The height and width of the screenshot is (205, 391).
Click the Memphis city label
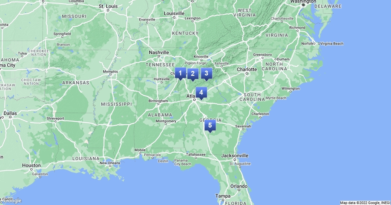pos(110,72)
